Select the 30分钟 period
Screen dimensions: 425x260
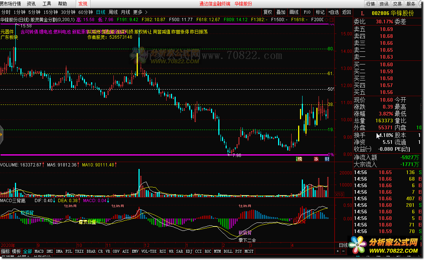68,12
